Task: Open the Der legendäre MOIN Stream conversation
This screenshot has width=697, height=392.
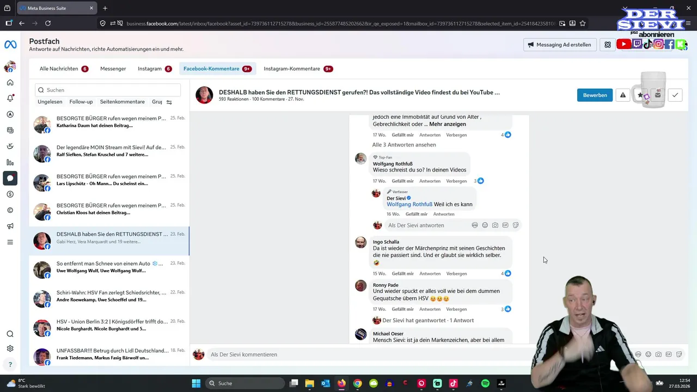Action: point(109,154)
